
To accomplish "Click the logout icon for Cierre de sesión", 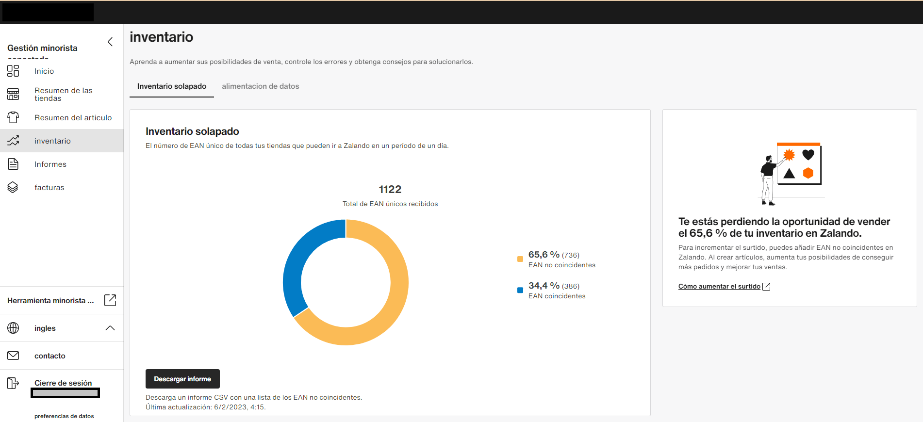I will tap(13, 383).
